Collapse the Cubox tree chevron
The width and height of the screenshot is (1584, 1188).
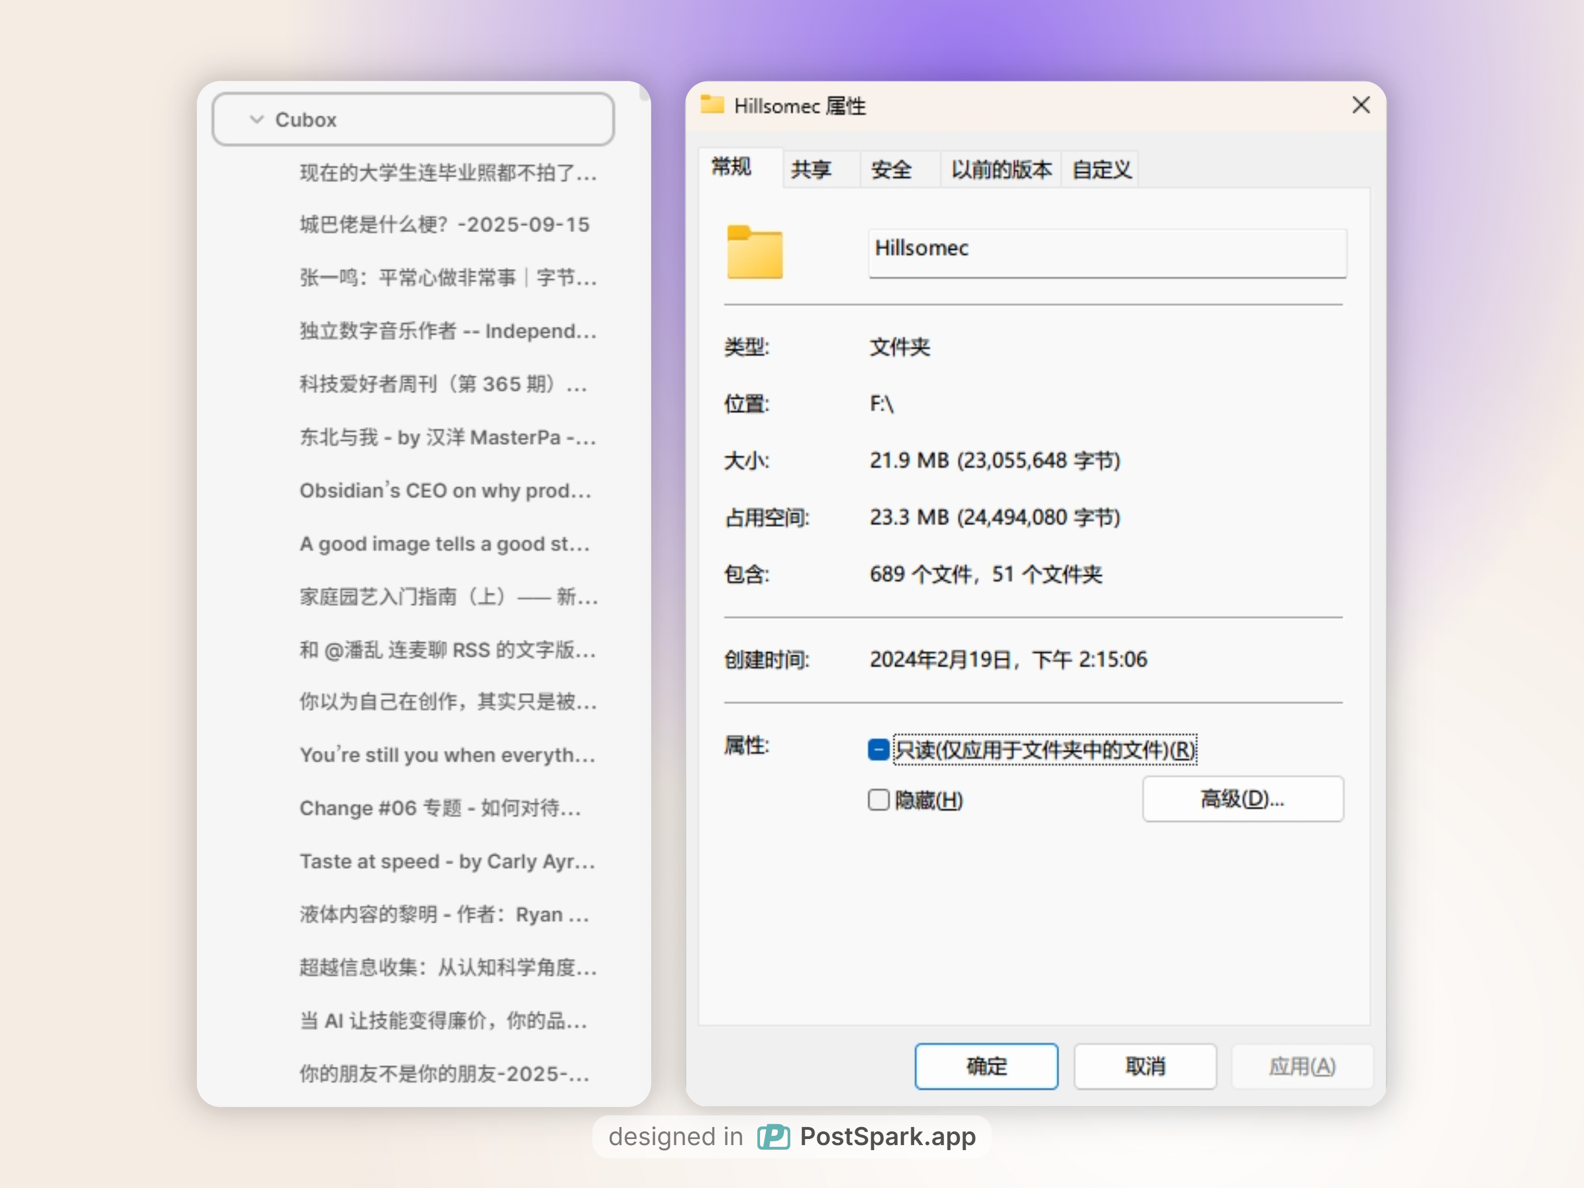[256, 119]
